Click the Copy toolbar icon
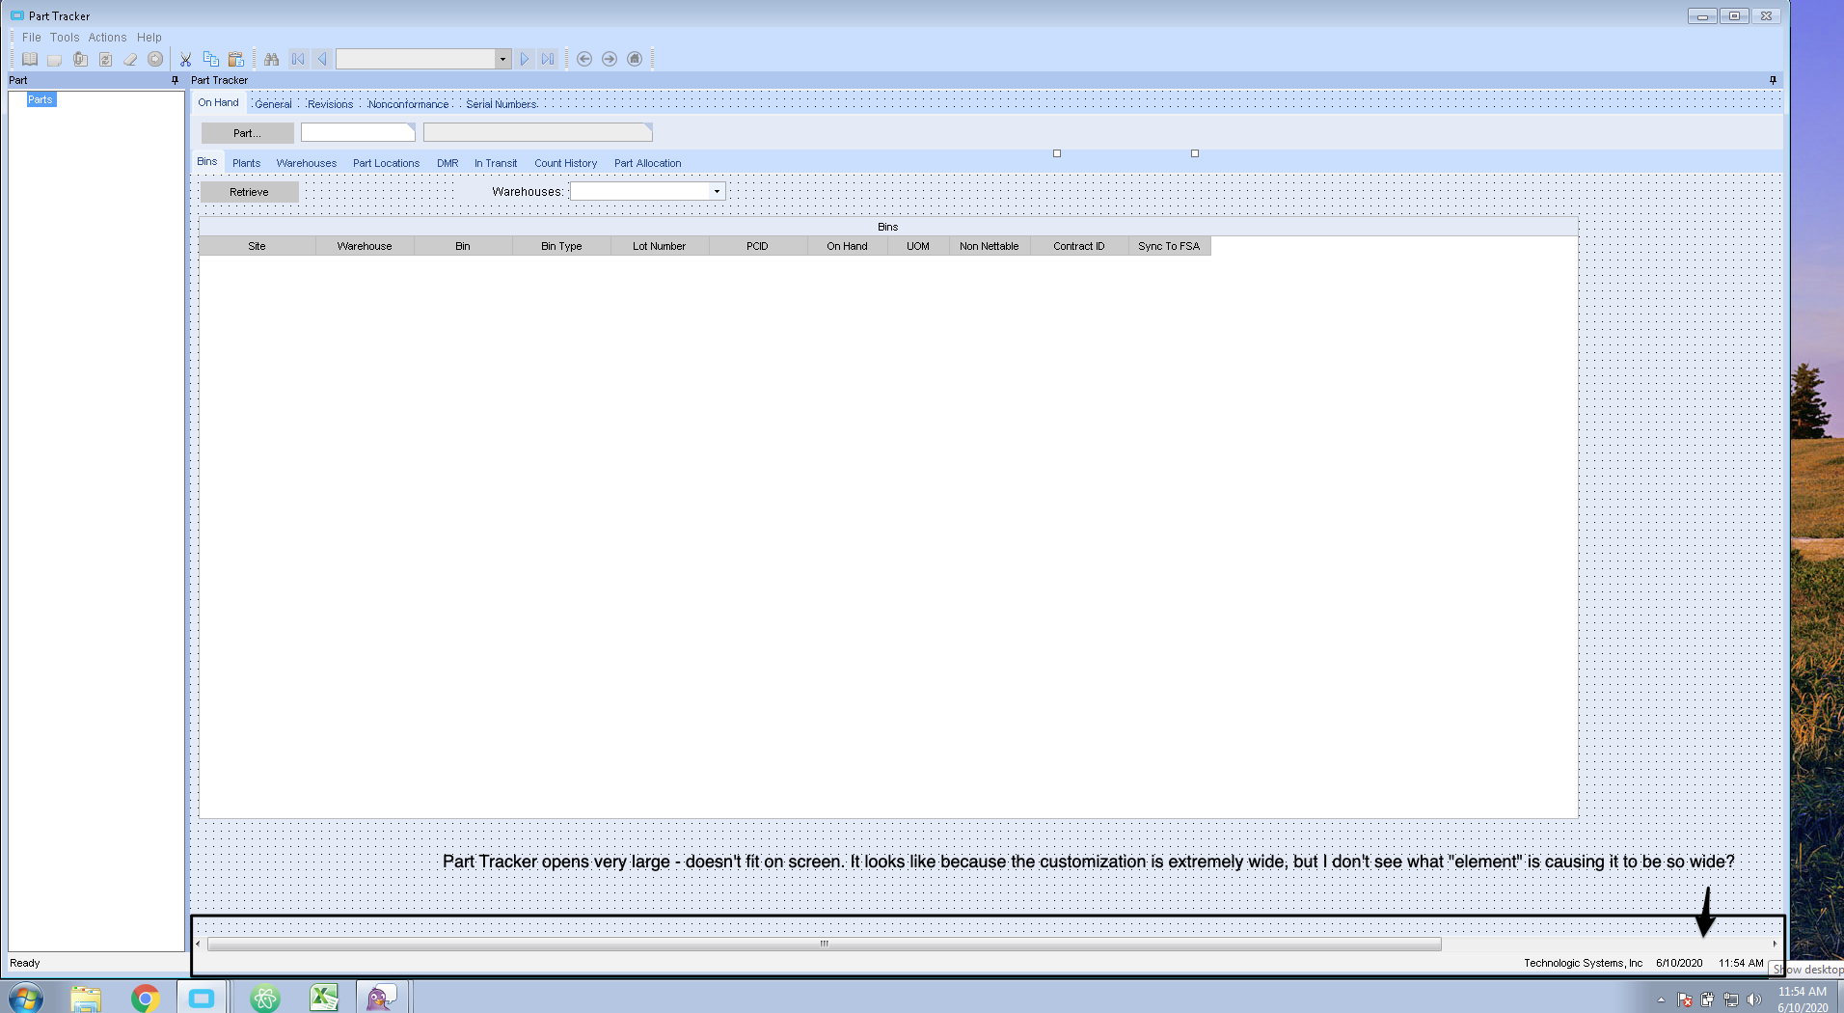1844x1013 pixels. coord(211,59)
